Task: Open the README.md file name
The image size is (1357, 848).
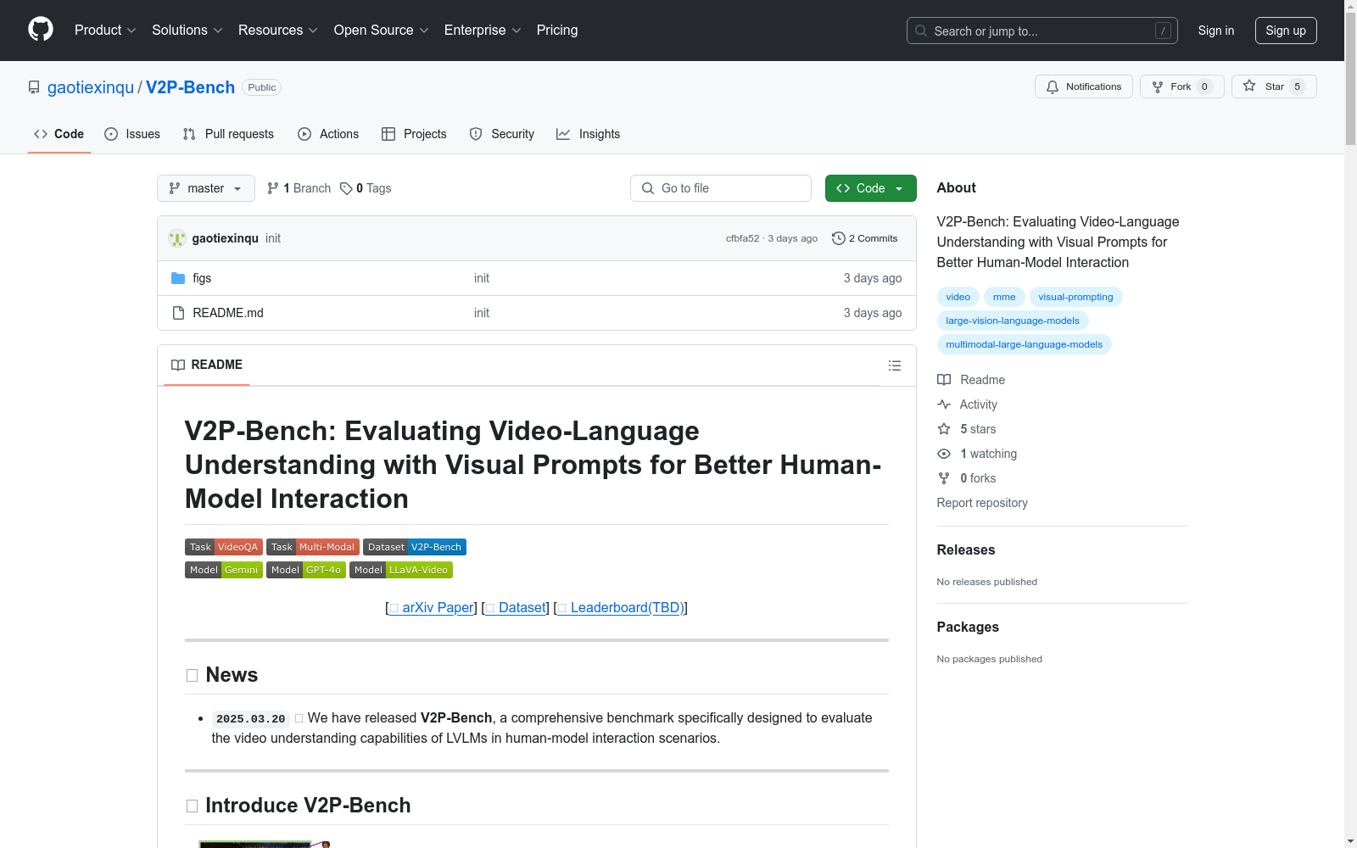Action: pos(228,313)
